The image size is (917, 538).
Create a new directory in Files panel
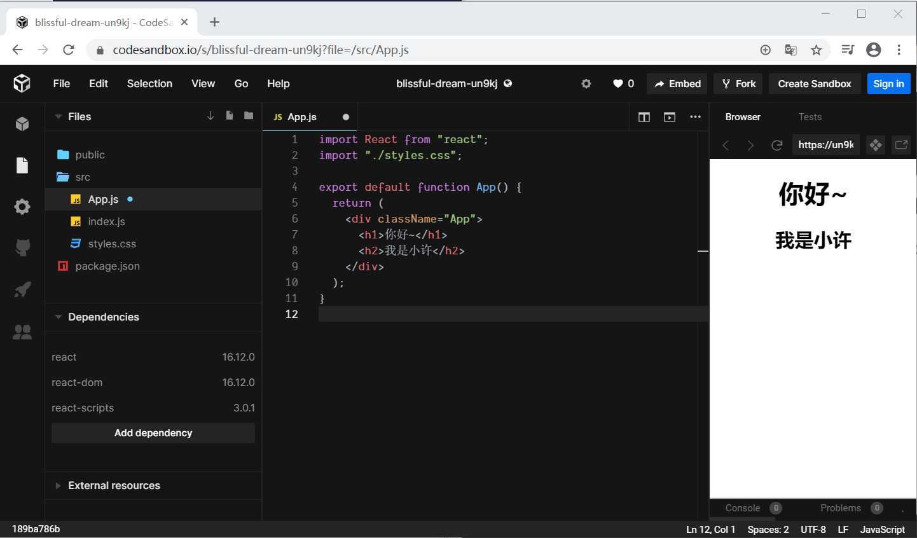(x=249, y=116)
